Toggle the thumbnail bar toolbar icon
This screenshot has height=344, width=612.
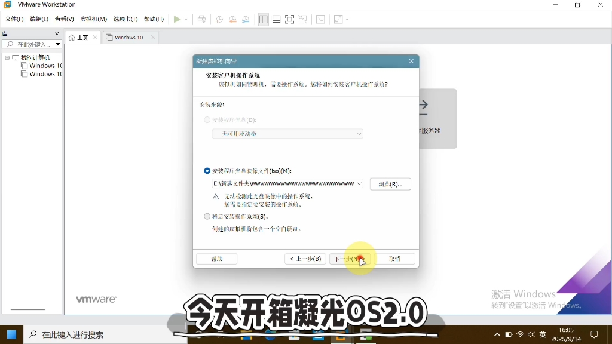[x=276, y=19]
